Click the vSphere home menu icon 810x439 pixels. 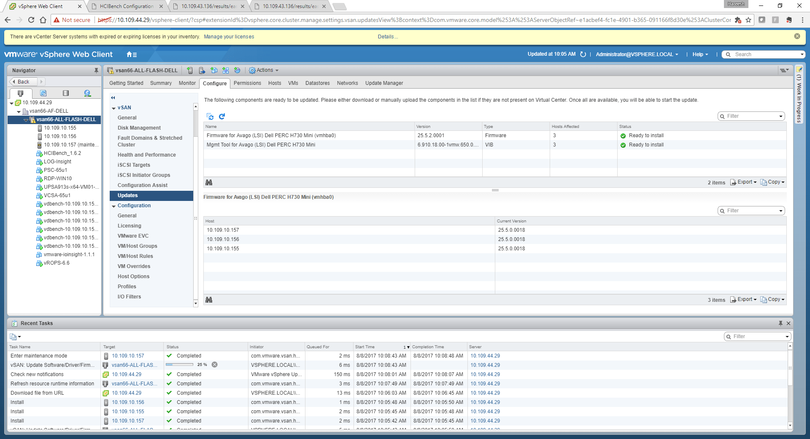[x=132, y=54]
